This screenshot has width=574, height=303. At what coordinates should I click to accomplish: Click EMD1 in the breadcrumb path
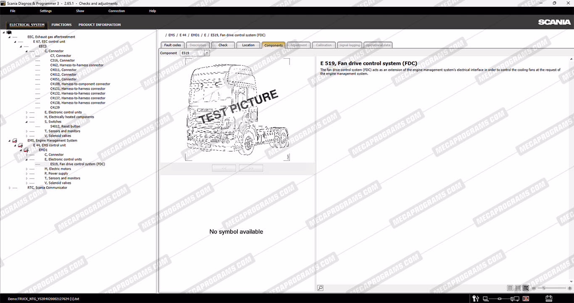(x=195, y=35)
